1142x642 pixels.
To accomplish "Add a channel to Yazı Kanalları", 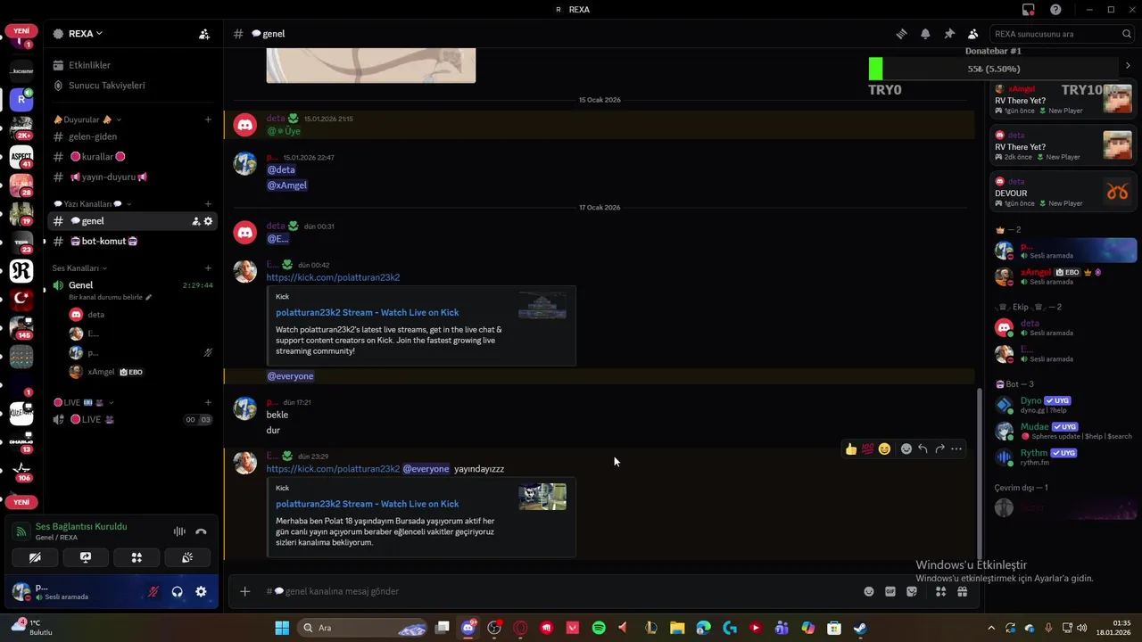I will 208,204.
